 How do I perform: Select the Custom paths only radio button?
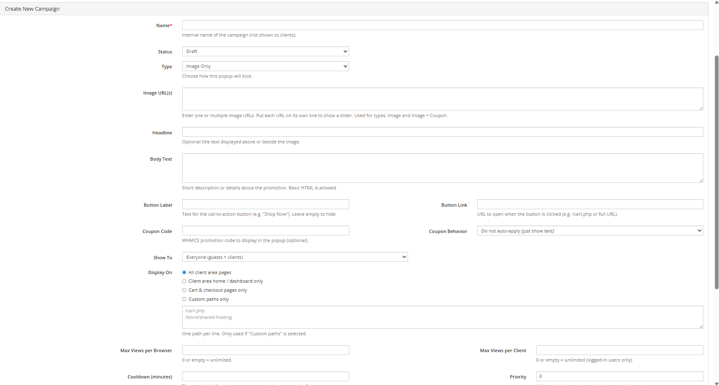coord(184,300)
